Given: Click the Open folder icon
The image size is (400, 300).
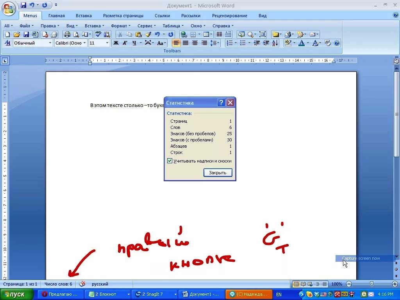Looking at the screenshot, I should [x=16, y=34].
